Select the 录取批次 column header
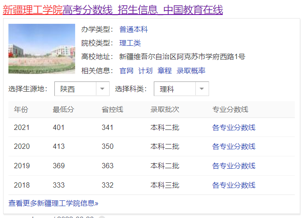Image resolution: width=305 pixels, height=218 pixels. click(x=165, y=110)
